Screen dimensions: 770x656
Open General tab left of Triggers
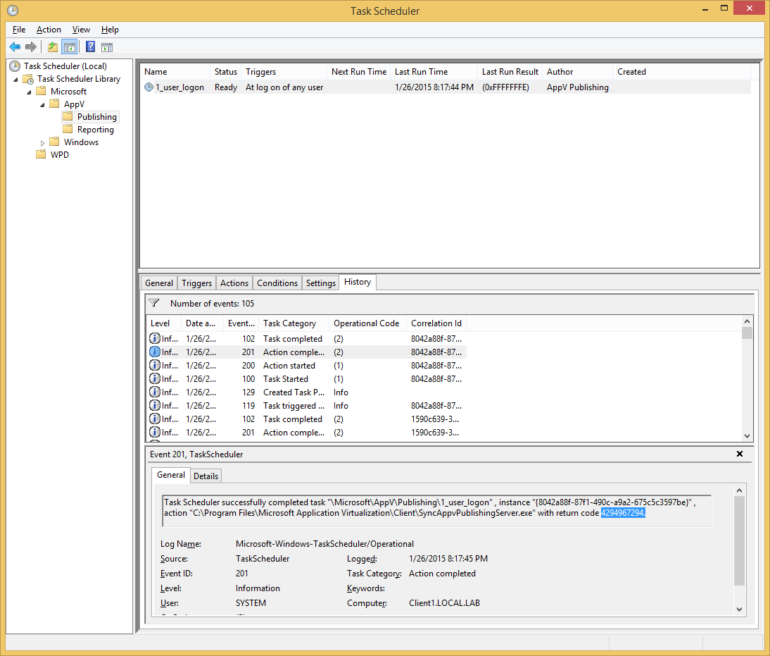158,283
